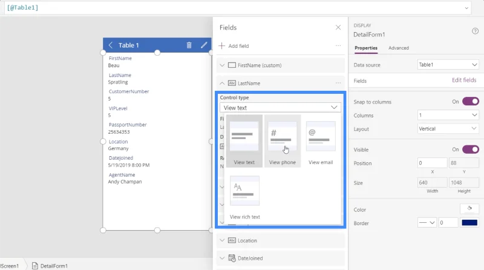Open the Control type View text dropdown

[x=280, y=108]
